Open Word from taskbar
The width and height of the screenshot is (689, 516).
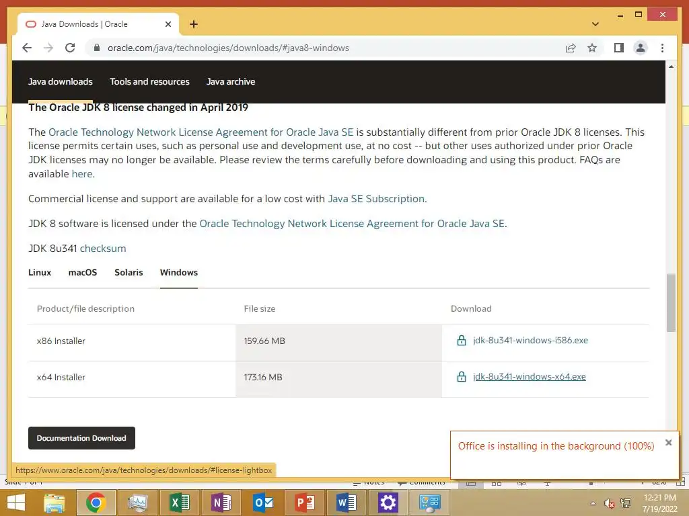347,503
